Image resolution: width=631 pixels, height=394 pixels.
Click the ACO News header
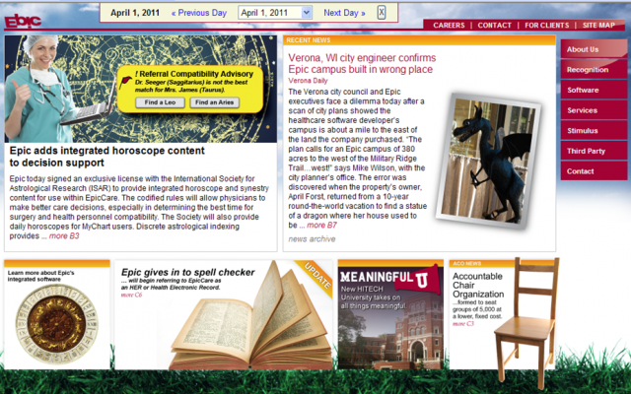coord(466,263)
